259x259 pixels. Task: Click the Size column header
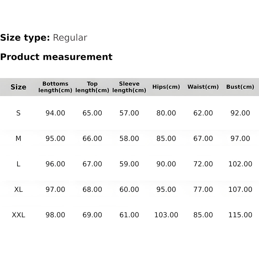18,87
